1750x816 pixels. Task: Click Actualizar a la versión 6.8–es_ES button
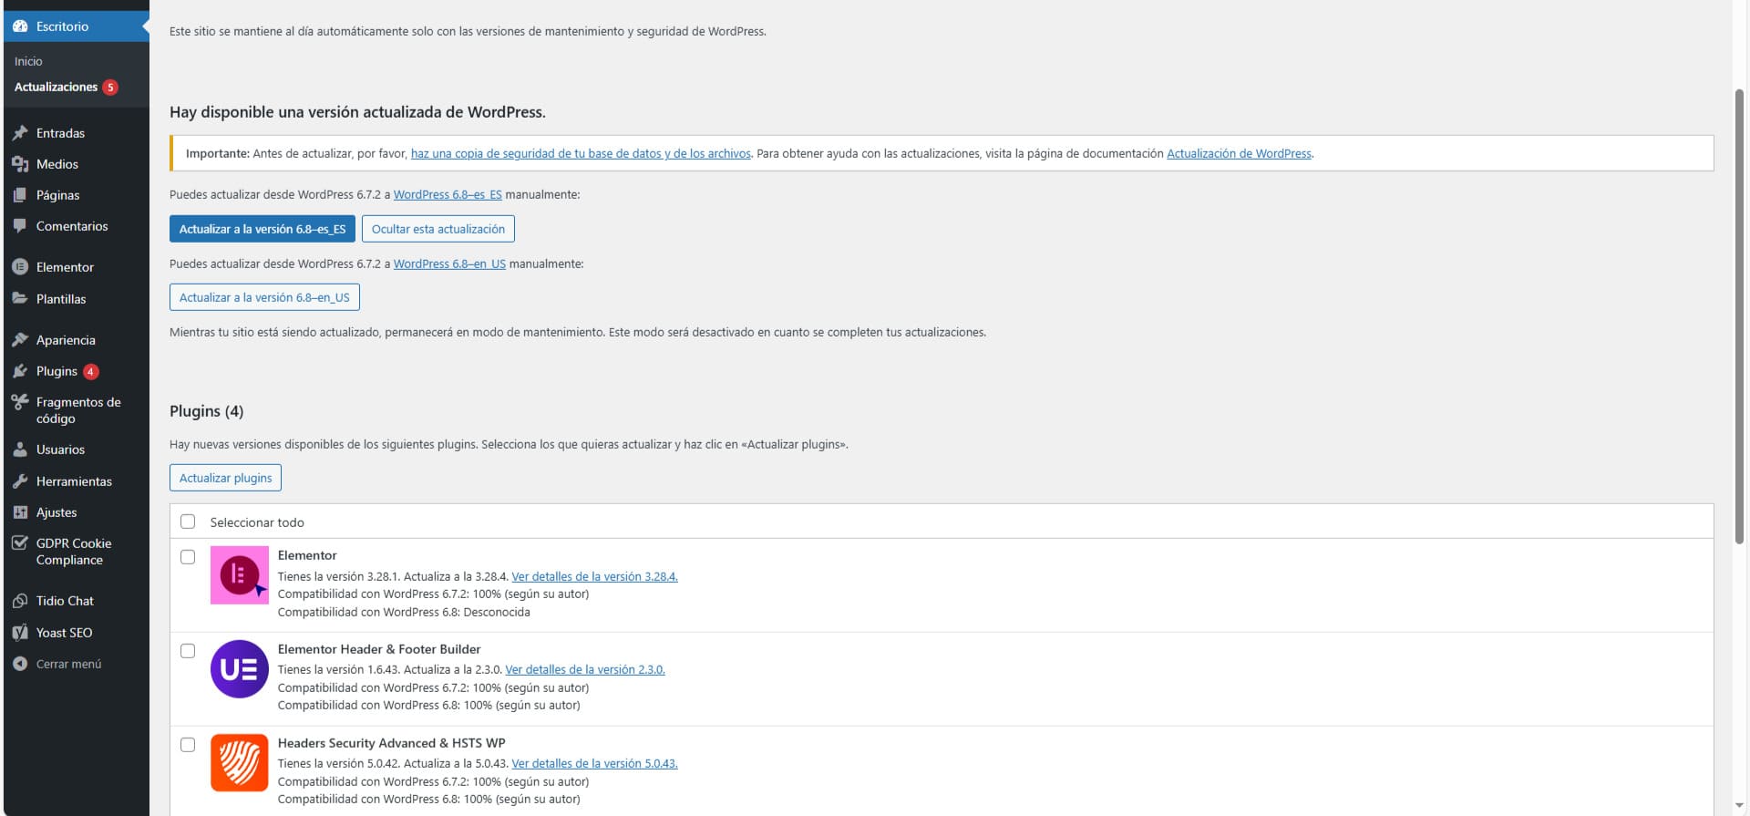coord(262,229)
